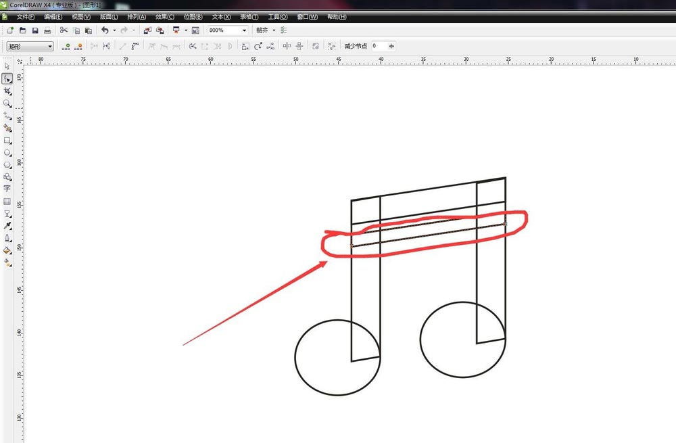The width and height of the screenshot is (676, 443).
Task: Select the Text tool (字)
Action: 7,189
